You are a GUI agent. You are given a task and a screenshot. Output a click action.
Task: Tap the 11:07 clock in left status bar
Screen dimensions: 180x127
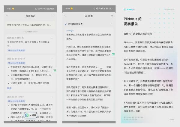[x=9, y=9]
